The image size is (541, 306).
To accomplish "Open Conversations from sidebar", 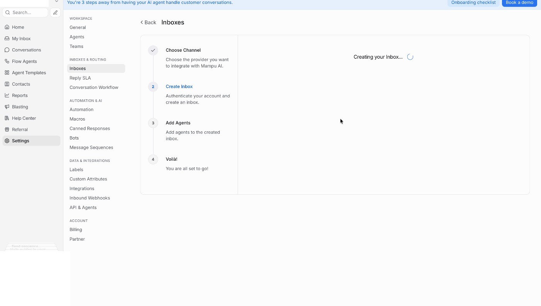I will pyautogui.click(x=26, y=50).
